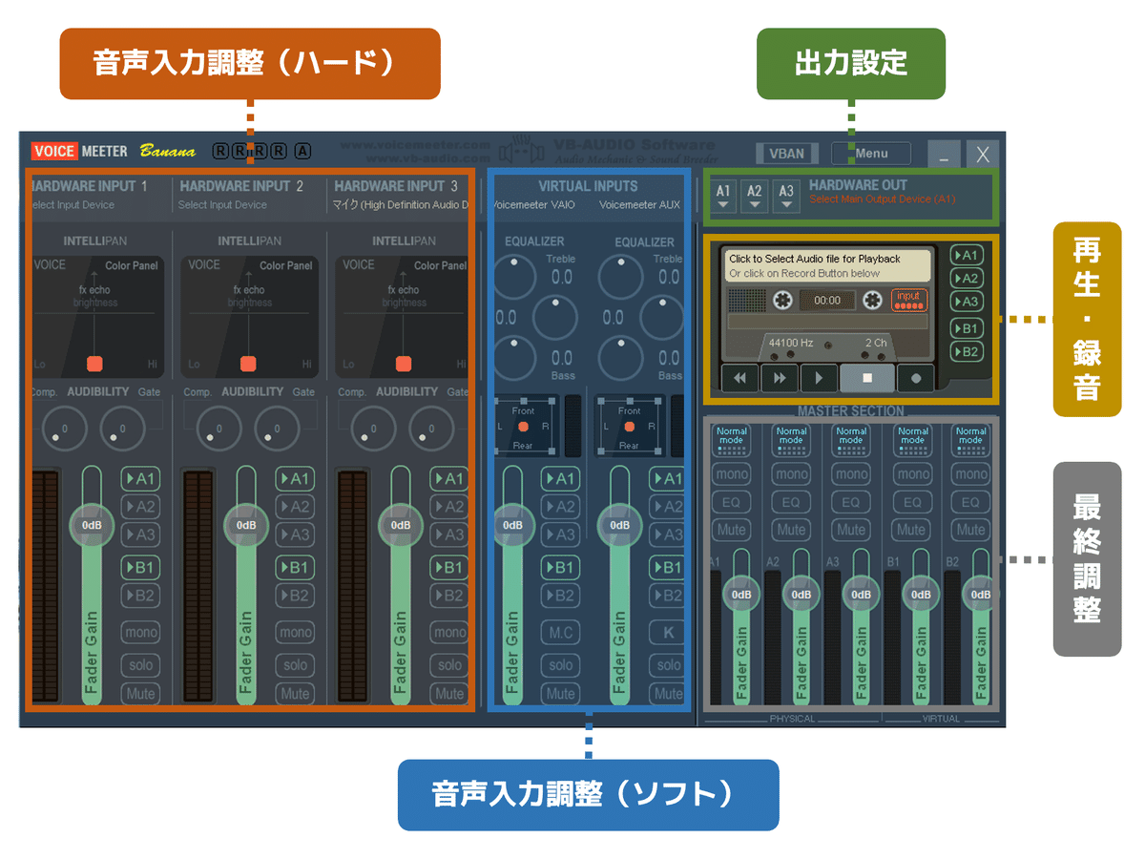Toggle B1 routing on Hardware Input 1
1145x859 pixels.
pyautogui.click(x=141, y=568)
